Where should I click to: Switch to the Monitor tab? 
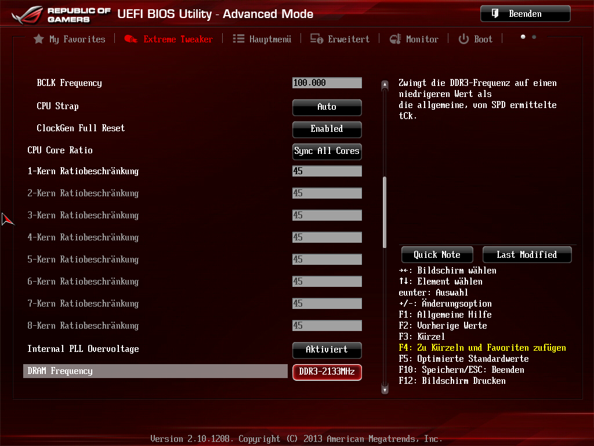pos(422,39)
